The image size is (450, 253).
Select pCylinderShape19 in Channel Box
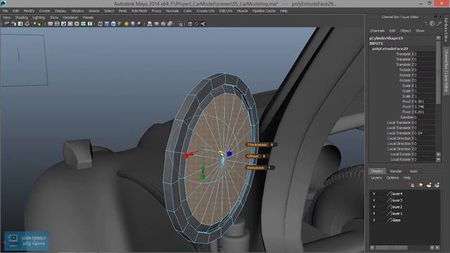386,38
